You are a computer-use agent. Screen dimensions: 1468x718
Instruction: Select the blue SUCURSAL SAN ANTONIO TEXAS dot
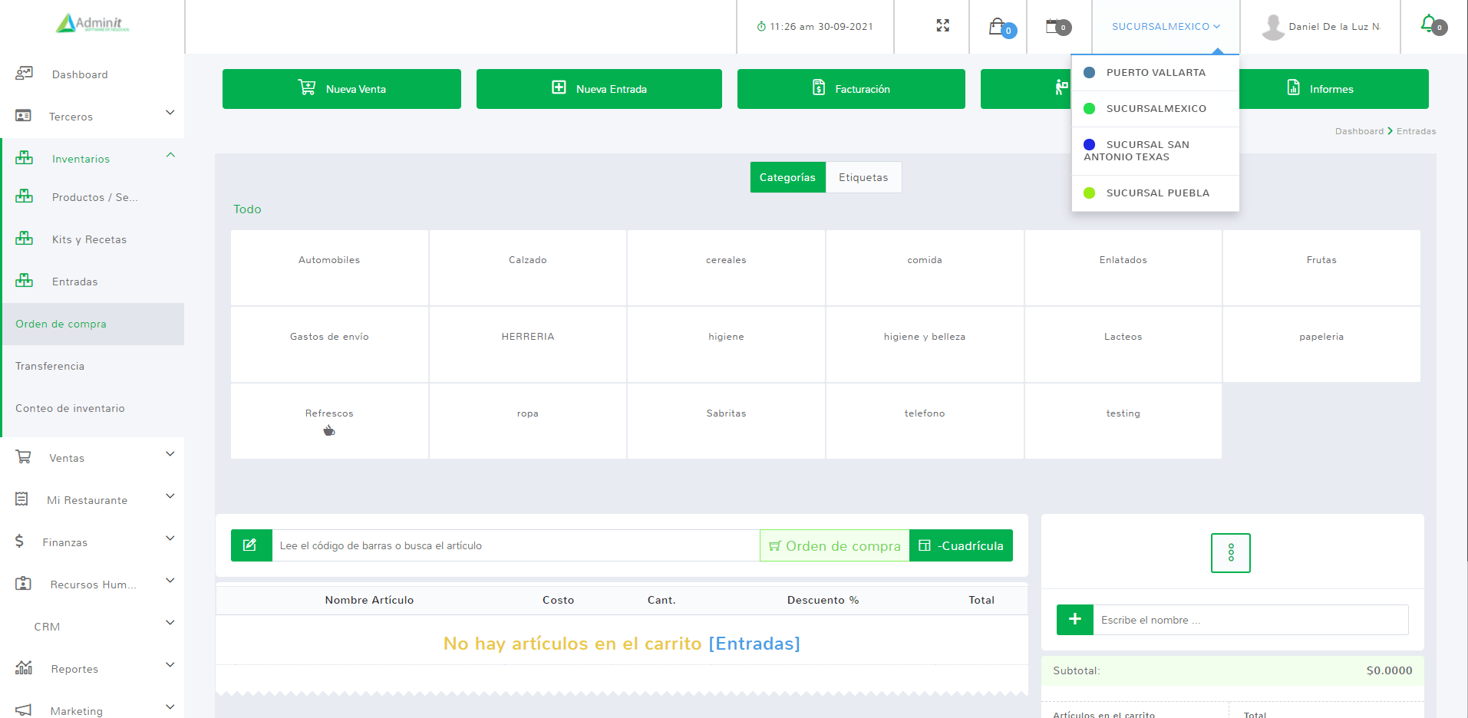(1089, 145)
